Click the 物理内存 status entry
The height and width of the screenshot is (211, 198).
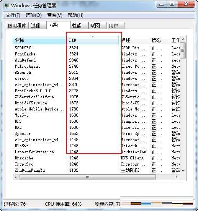click(x=107, y=204)
